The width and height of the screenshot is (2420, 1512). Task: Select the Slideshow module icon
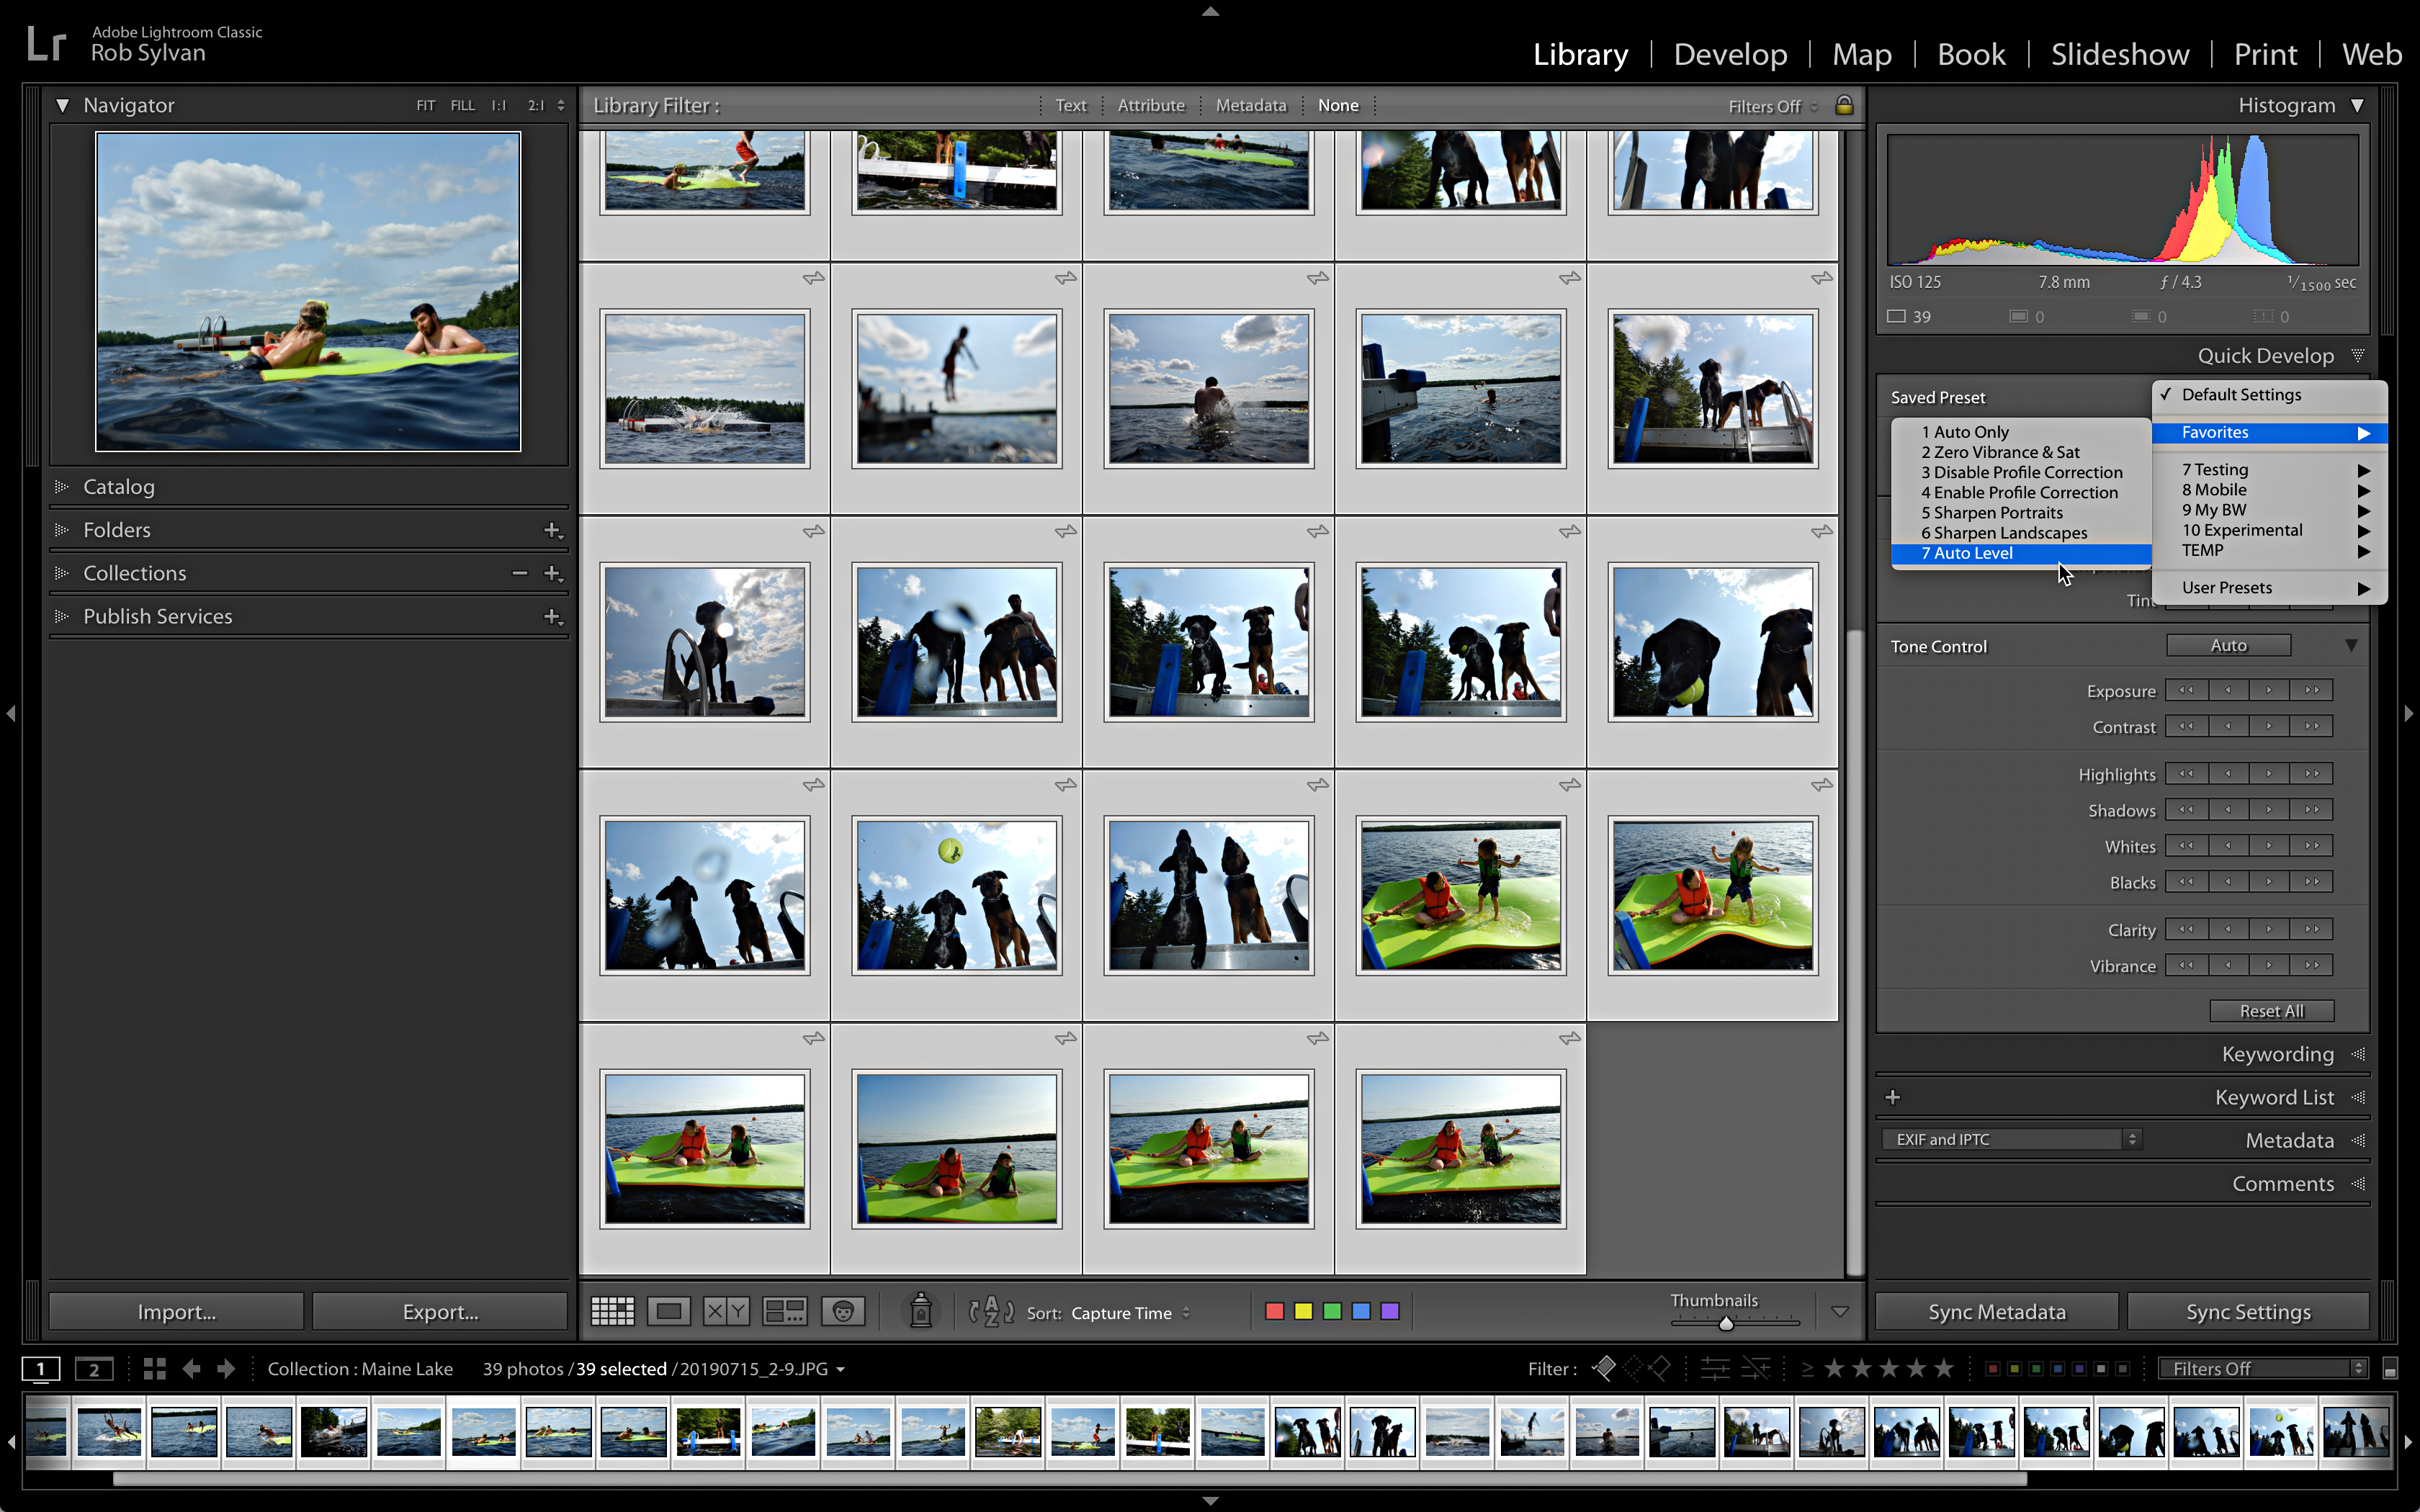(2120, 54)
